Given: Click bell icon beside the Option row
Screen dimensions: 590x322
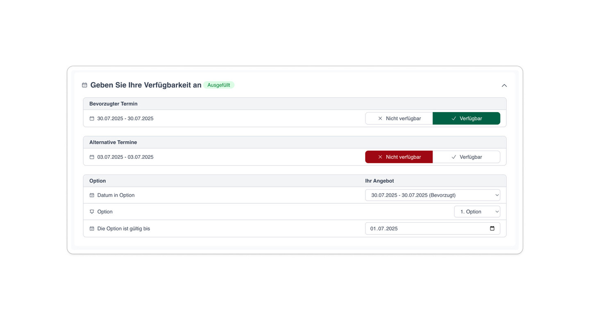Looking at the screenshot, I should tap(92, 212).
